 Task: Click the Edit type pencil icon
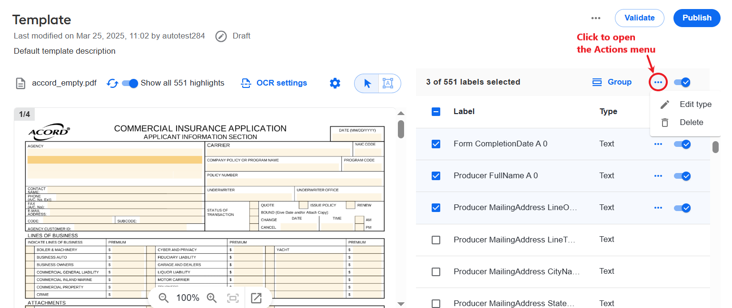(x=665, y=105)
